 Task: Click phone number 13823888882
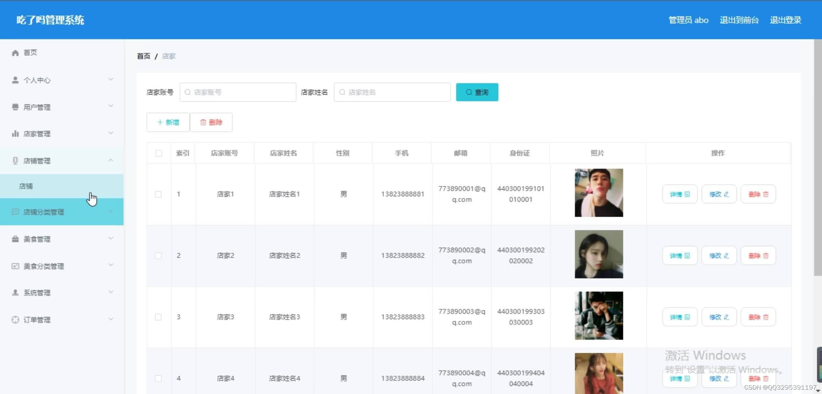point(403,255)
